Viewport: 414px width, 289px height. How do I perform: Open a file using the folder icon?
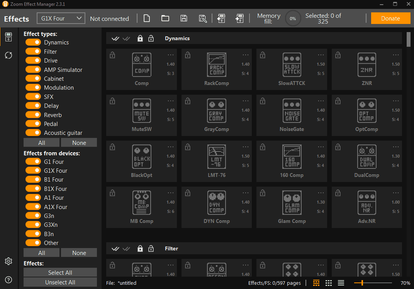(165, 18)
